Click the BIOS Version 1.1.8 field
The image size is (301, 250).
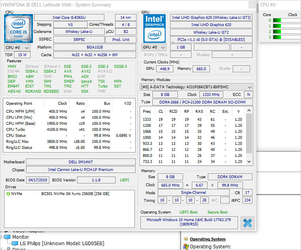point(96,180)
